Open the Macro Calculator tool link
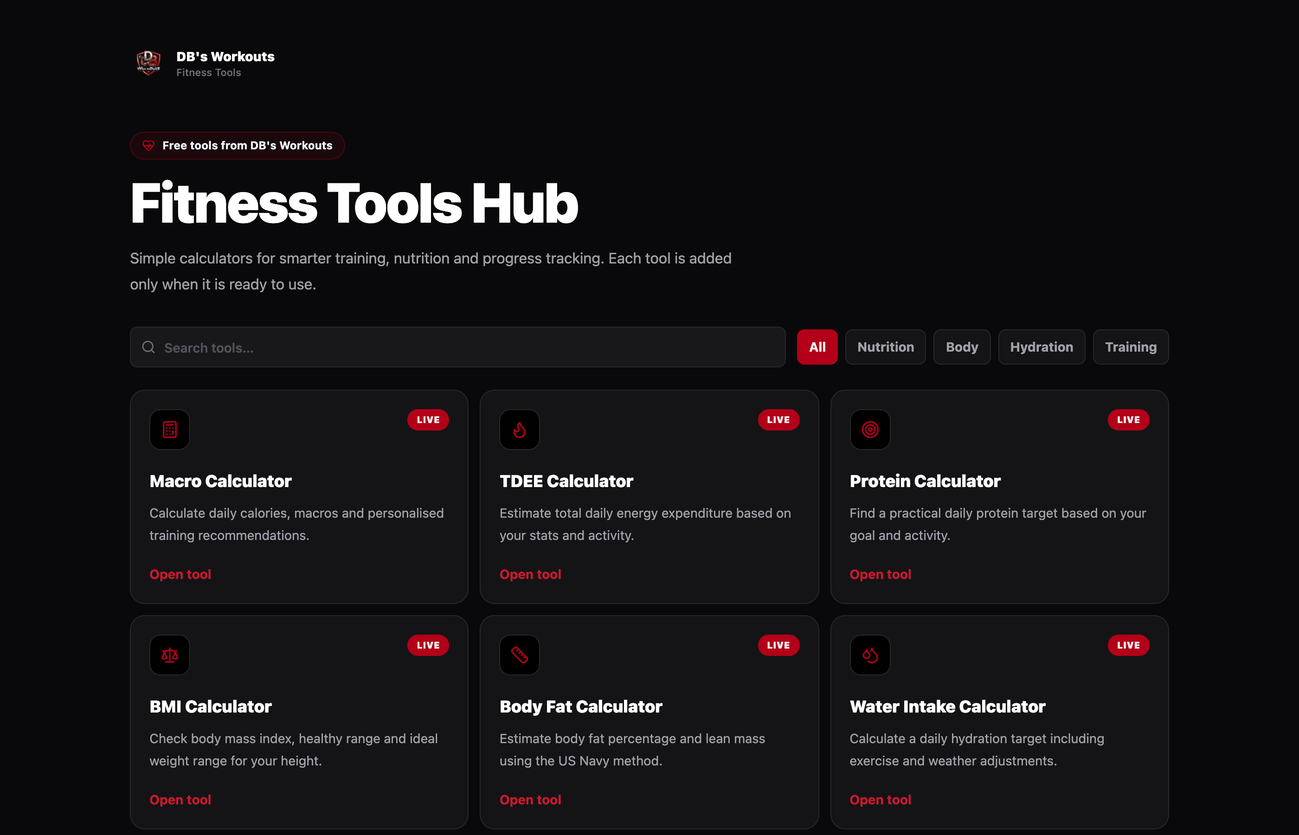This screenshot has height=835, width=1299. (x=180, y=574)
